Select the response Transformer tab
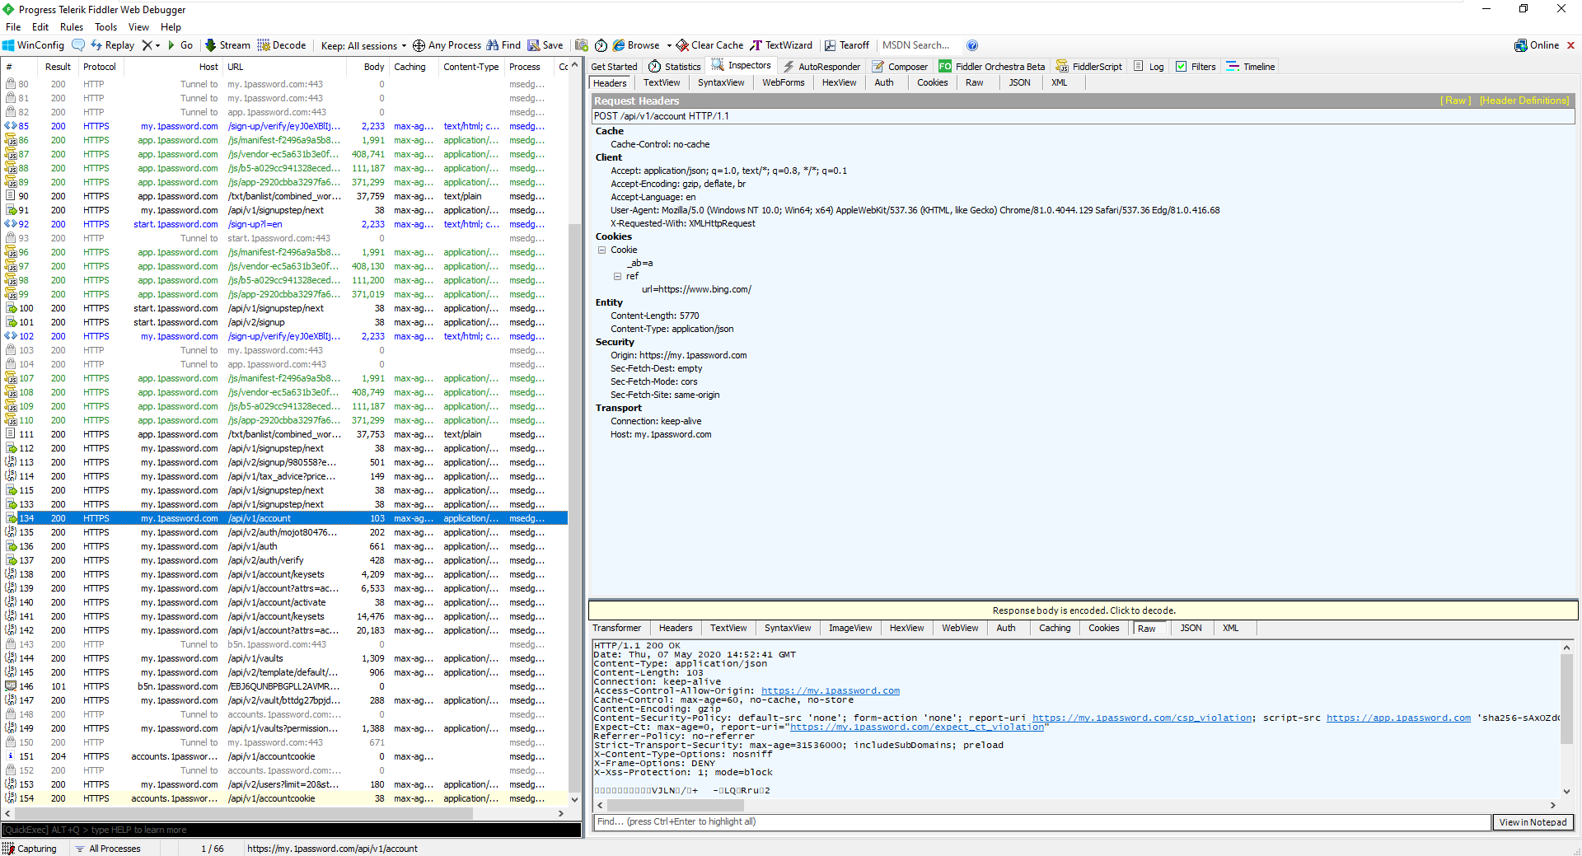The image size is (1582, 856). pyautogui.click(x=616, y=628)
